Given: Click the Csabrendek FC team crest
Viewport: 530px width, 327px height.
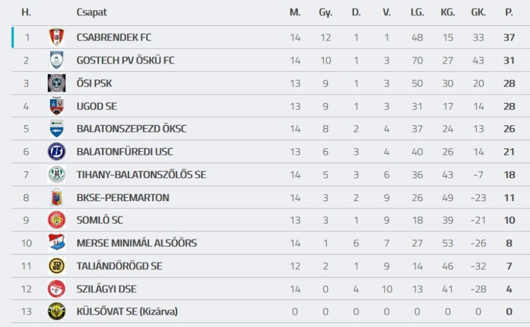Looking at the screenshot, I should coord(57,37).
